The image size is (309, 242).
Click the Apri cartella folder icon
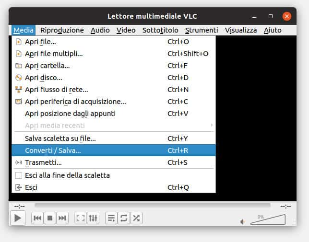tap(19, 66)
